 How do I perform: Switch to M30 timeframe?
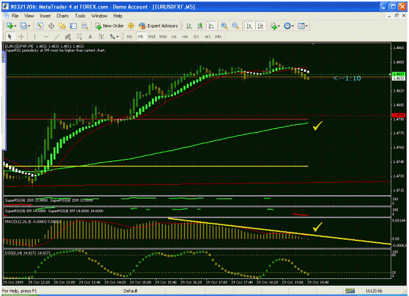click(163, 37)
